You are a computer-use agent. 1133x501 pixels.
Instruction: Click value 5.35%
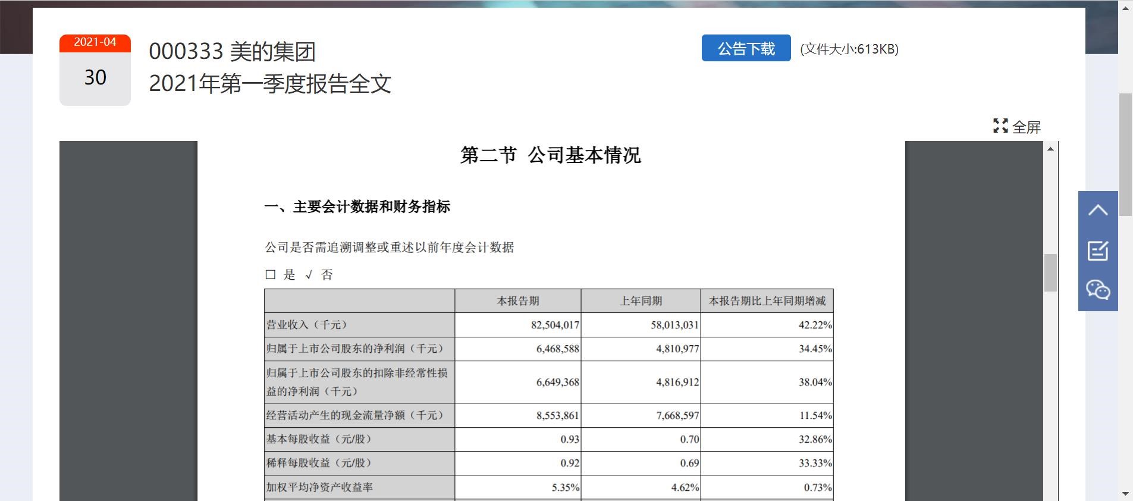(x=566, y=487)
